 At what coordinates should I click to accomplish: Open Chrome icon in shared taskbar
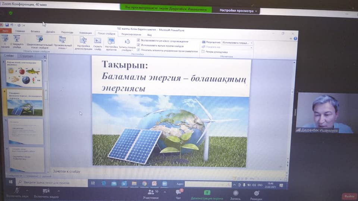tap(144, 184)
